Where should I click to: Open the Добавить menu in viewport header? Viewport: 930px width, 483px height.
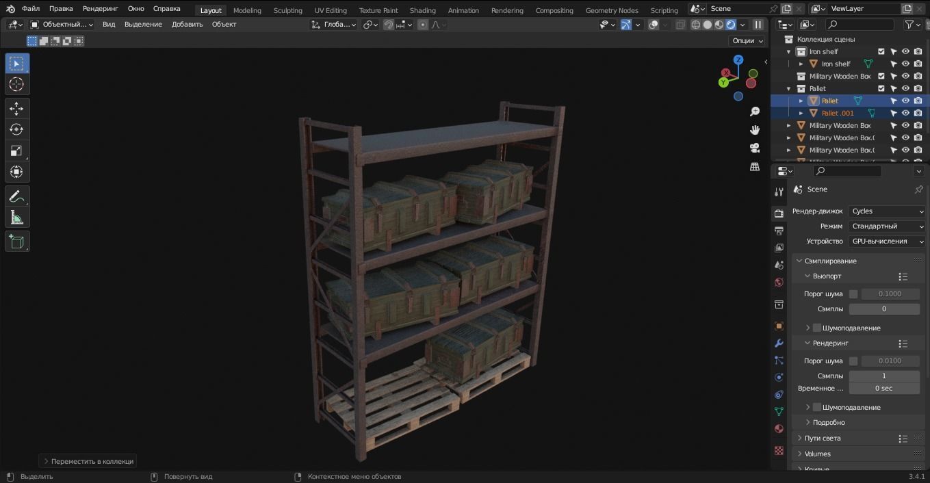pyautogui.click(x=187, y=25)
